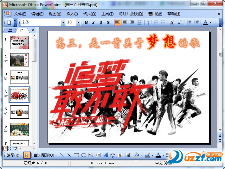Toggle underline formatting

tap(101, 22)
